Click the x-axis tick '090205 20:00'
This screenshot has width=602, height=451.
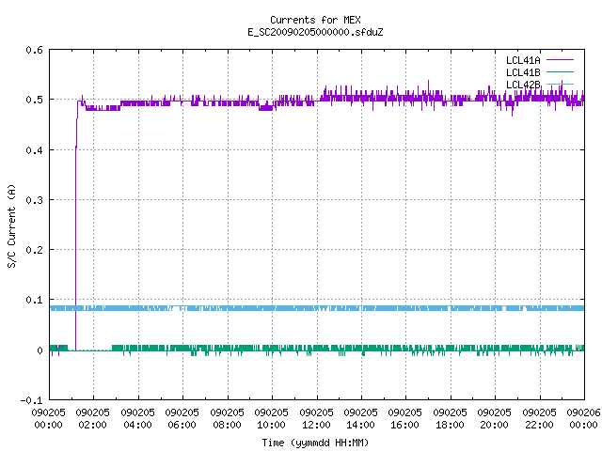coord(494,418)
